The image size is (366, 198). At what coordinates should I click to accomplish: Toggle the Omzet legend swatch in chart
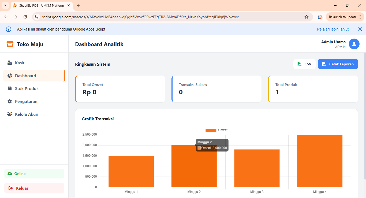click(211, 130)
